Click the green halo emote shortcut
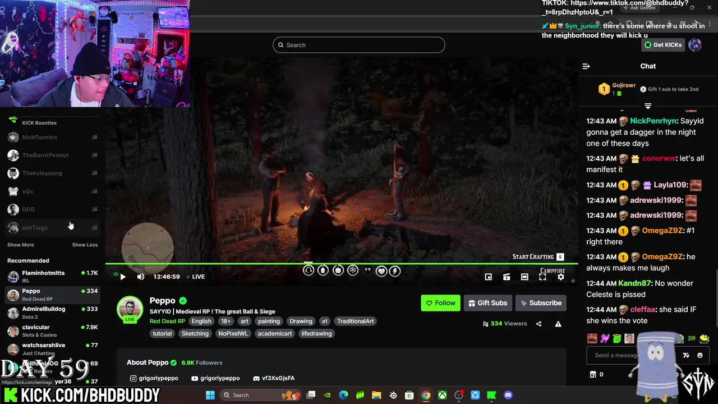 tap(617, 338)
